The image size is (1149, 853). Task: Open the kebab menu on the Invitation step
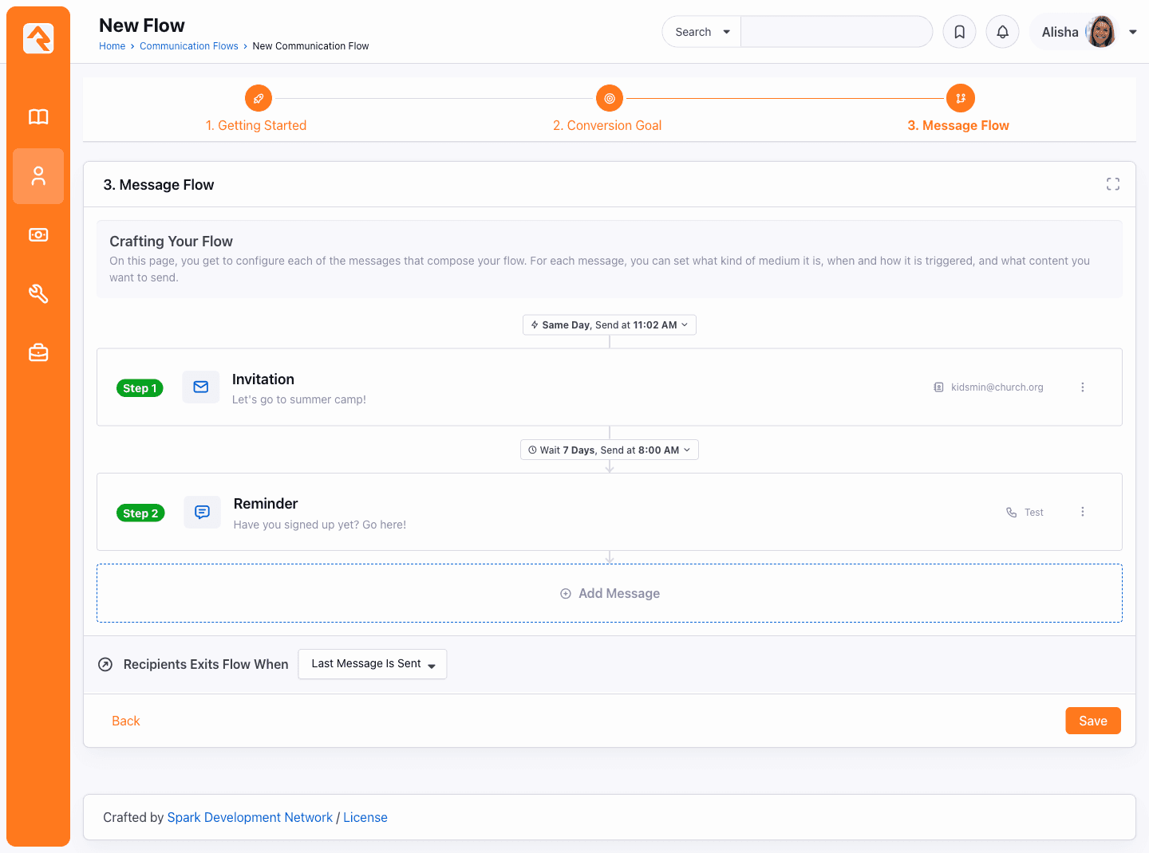tap(1083, 387)
